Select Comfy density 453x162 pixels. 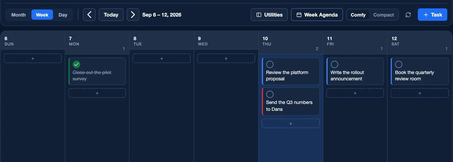point(358,15)
